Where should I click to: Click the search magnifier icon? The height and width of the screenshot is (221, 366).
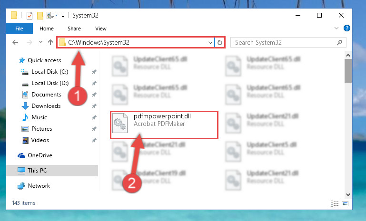point(340,42)
